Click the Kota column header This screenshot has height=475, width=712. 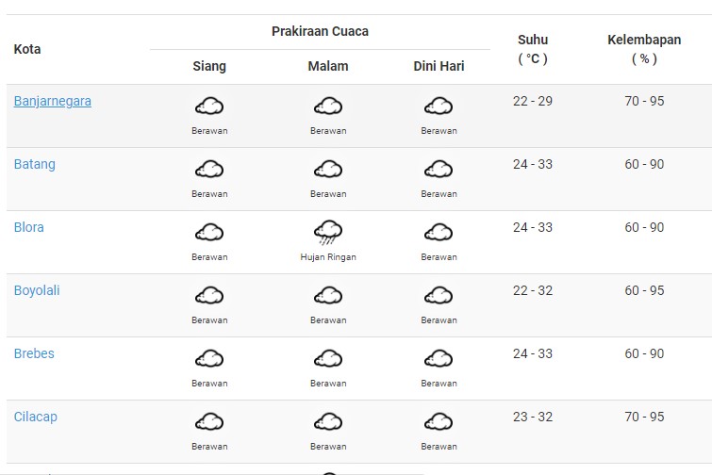(x=27, y=49)
